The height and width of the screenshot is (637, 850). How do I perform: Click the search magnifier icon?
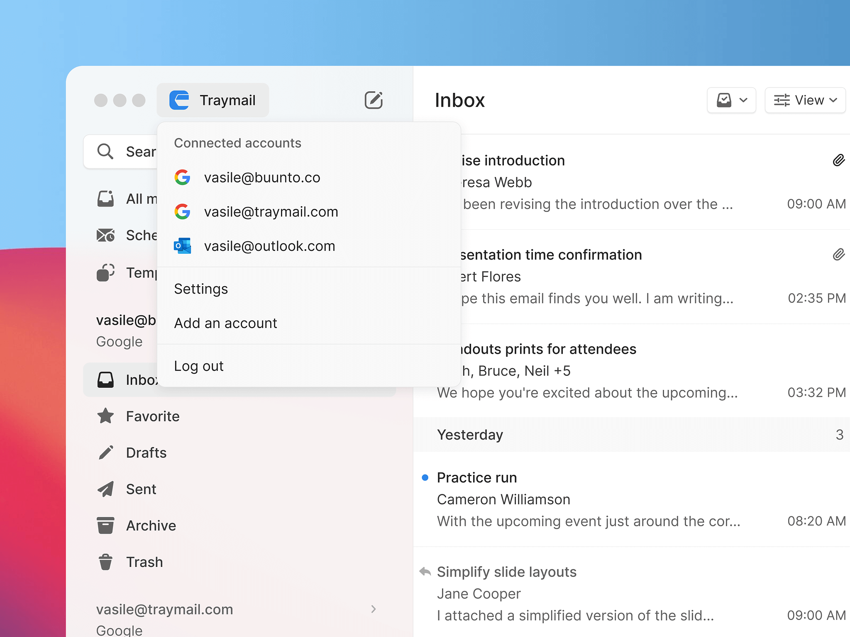105,152
